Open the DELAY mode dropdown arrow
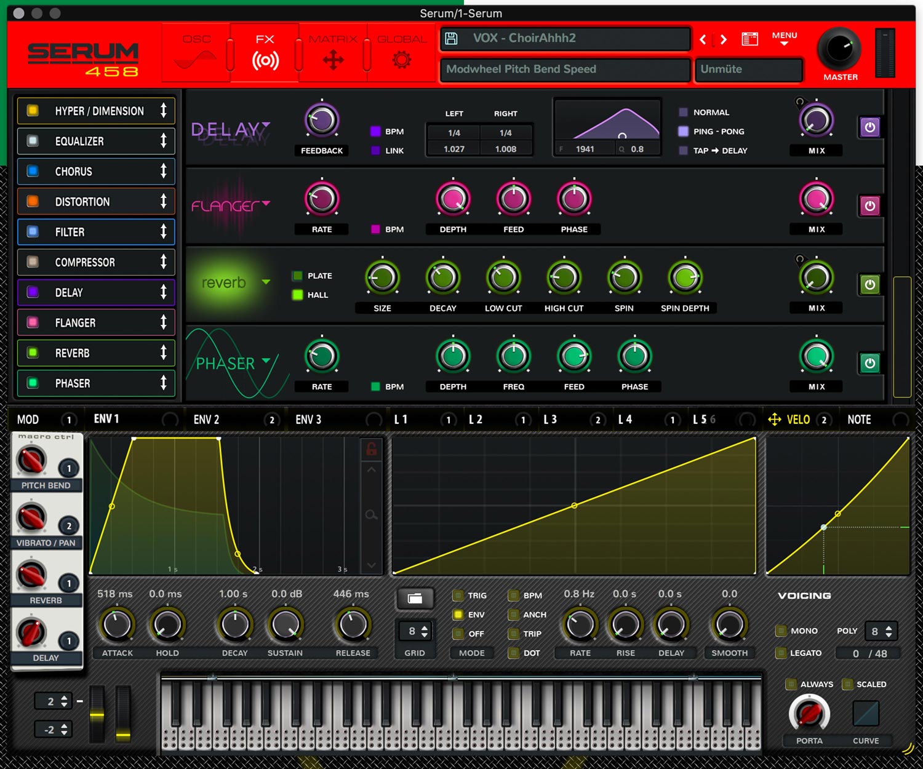The width and height of the screenshot is (923, 769). coord(265,123)
